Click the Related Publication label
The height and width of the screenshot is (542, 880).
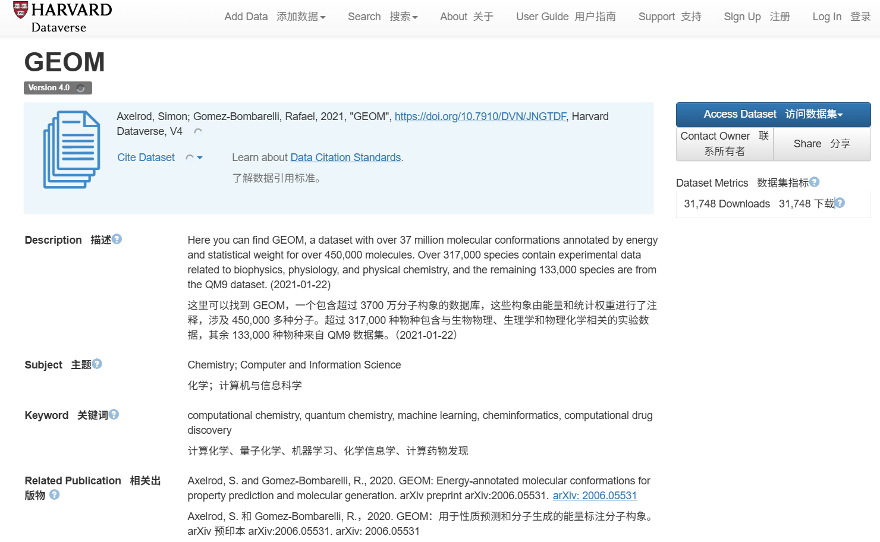click(x=73, y=481)
